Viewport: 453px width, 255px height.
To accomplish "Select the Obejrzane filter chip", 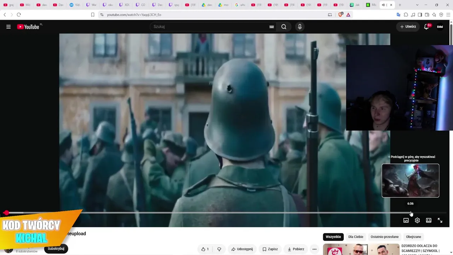I will pyautogui.click(x=414, y=237).
